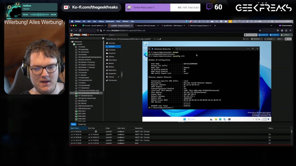Open the Backup section of the VM

(x=113, y=67)
